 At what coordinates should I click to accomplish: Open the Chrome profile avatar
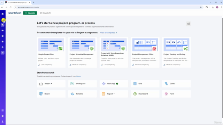coord(217,7)
